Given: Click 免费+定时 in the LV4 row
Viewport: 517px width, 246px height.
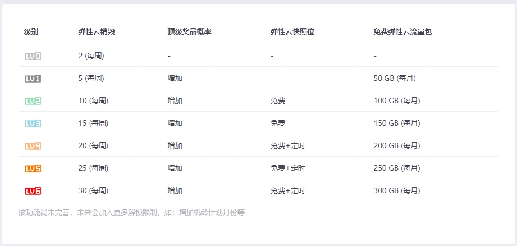Looking at the screenshot, I should pyautogui.click(x=288, y=146).
